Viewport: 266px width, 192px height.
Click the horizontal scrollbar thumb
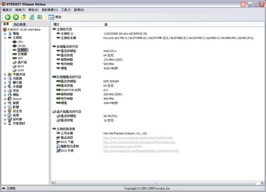pyautogui.click(x=156, y=183)
